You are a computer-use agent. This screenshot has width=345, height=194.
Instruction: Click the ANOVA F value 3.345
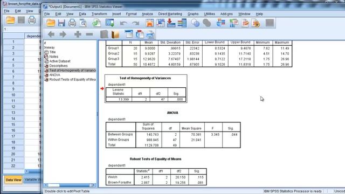[215, 134]
